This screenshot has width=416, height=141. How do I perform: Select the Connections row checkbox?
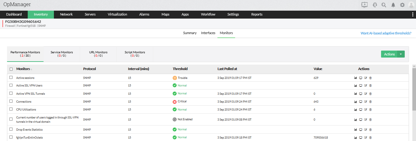[11, 101]
